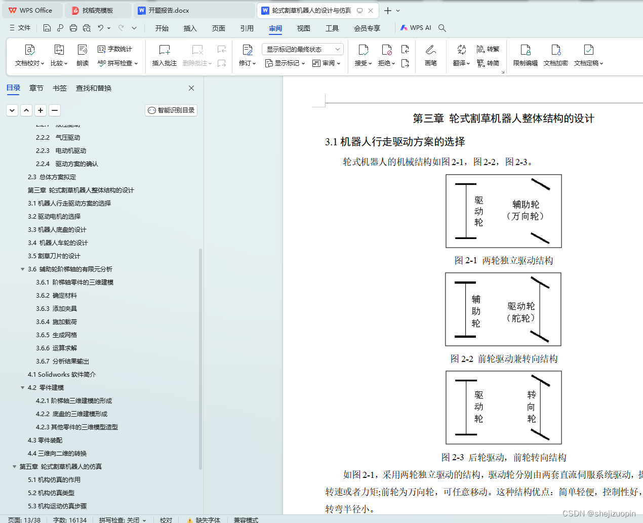Click the 修订 track changes icon
The image size is (643, 523).
[248, 50]
